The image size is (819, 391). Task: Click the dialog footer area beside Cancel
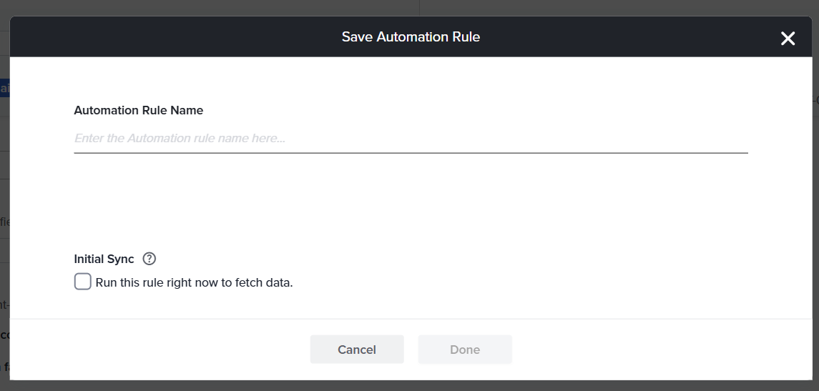[x=215, y=350]
